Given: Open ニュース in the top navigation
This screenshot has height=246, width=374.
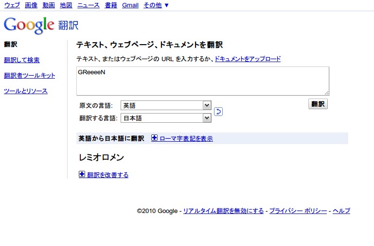Looking at the screenshot, I should coord(89,5).
